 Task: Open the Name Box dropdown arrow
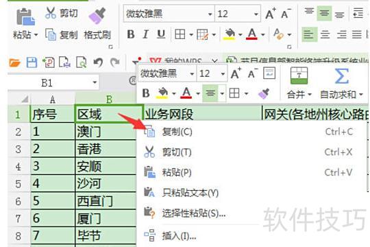point(95,83)
